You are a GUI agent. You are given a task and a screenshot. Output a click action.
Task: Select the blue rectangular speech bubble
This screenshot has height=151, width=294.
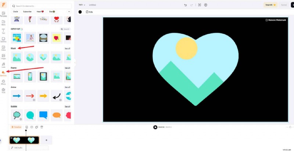(43, 115)
